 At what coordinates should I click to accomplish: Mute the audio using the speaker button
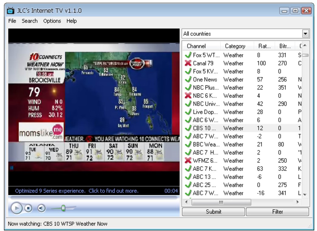coord(41,208)
